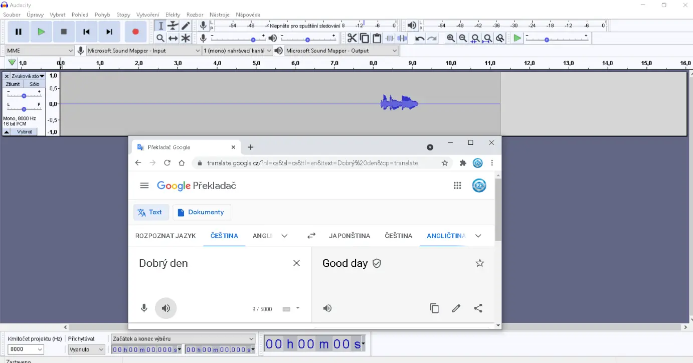
Task: Copy selection using the Copy icon
Action: pyautogui.click(x=365, y=38)
